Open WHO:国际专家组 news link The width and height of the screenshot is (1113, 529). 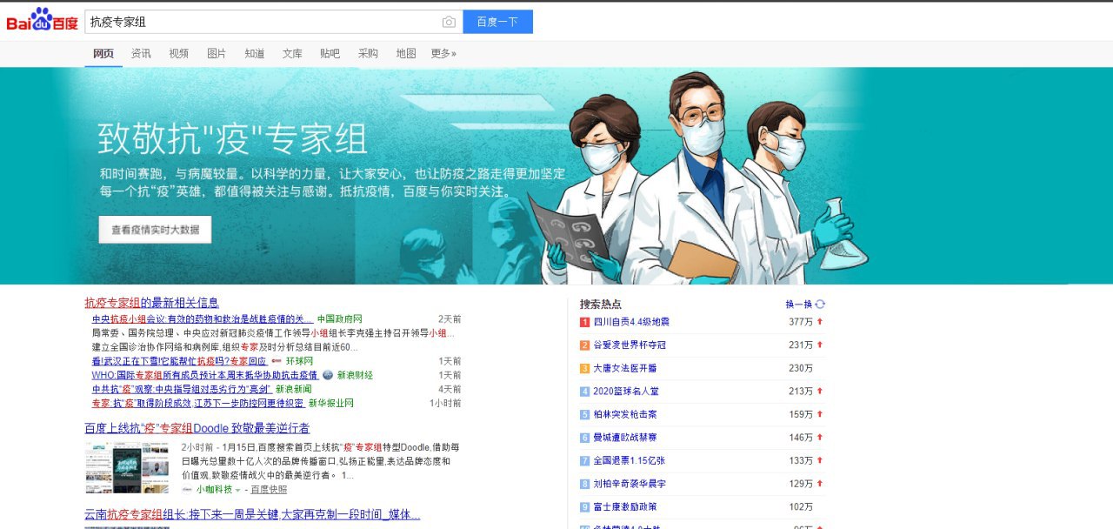point(204,375)
